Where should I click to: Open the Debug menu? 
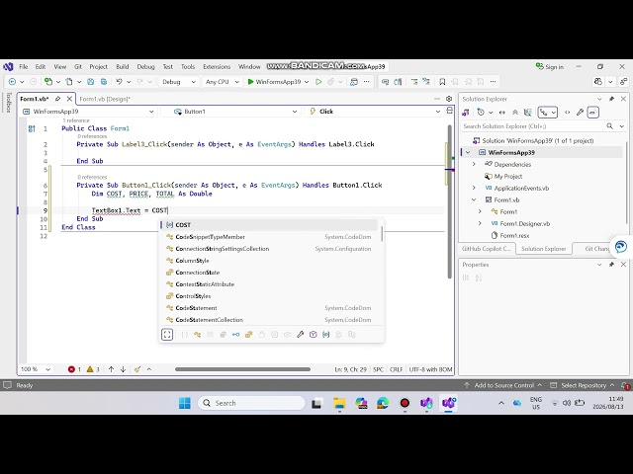point(145,66)
